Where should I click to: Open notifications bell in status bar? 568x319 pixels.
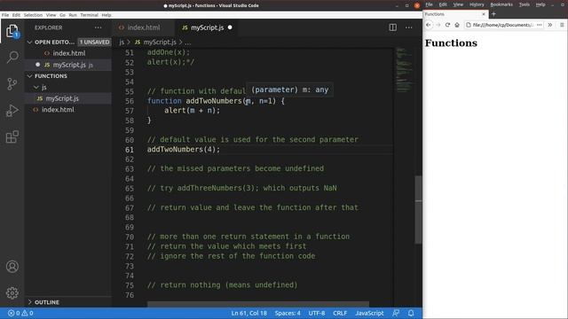pos(411,313)
